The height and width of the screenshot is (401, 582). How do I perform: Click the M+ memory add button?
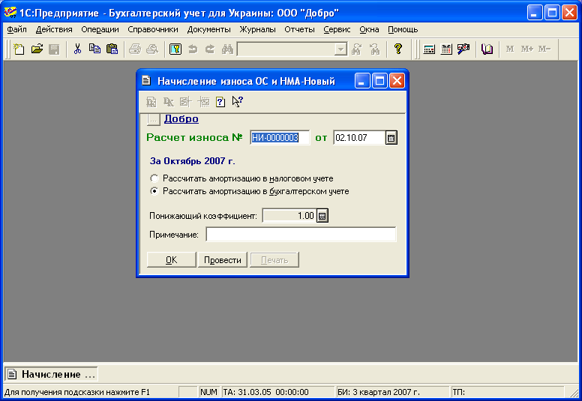(x=526, y=49)
